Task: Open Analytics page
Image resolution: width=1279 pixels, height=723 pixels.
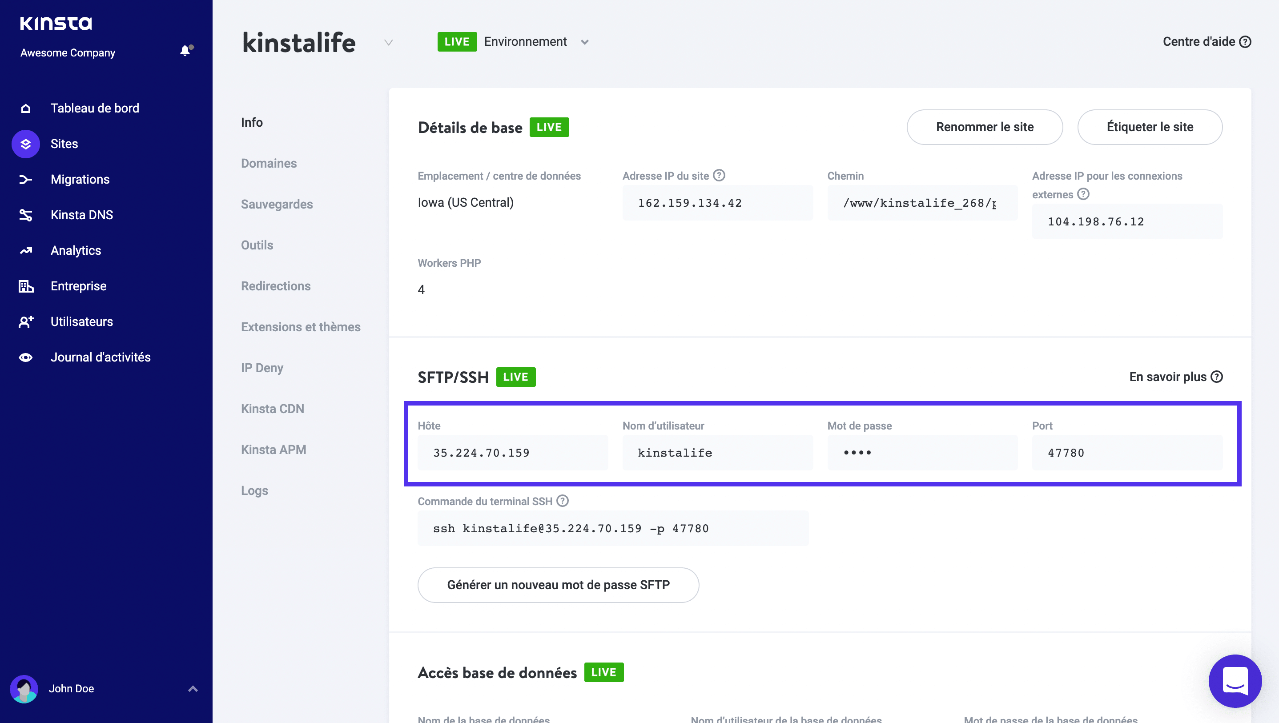Action: point(76,251)
